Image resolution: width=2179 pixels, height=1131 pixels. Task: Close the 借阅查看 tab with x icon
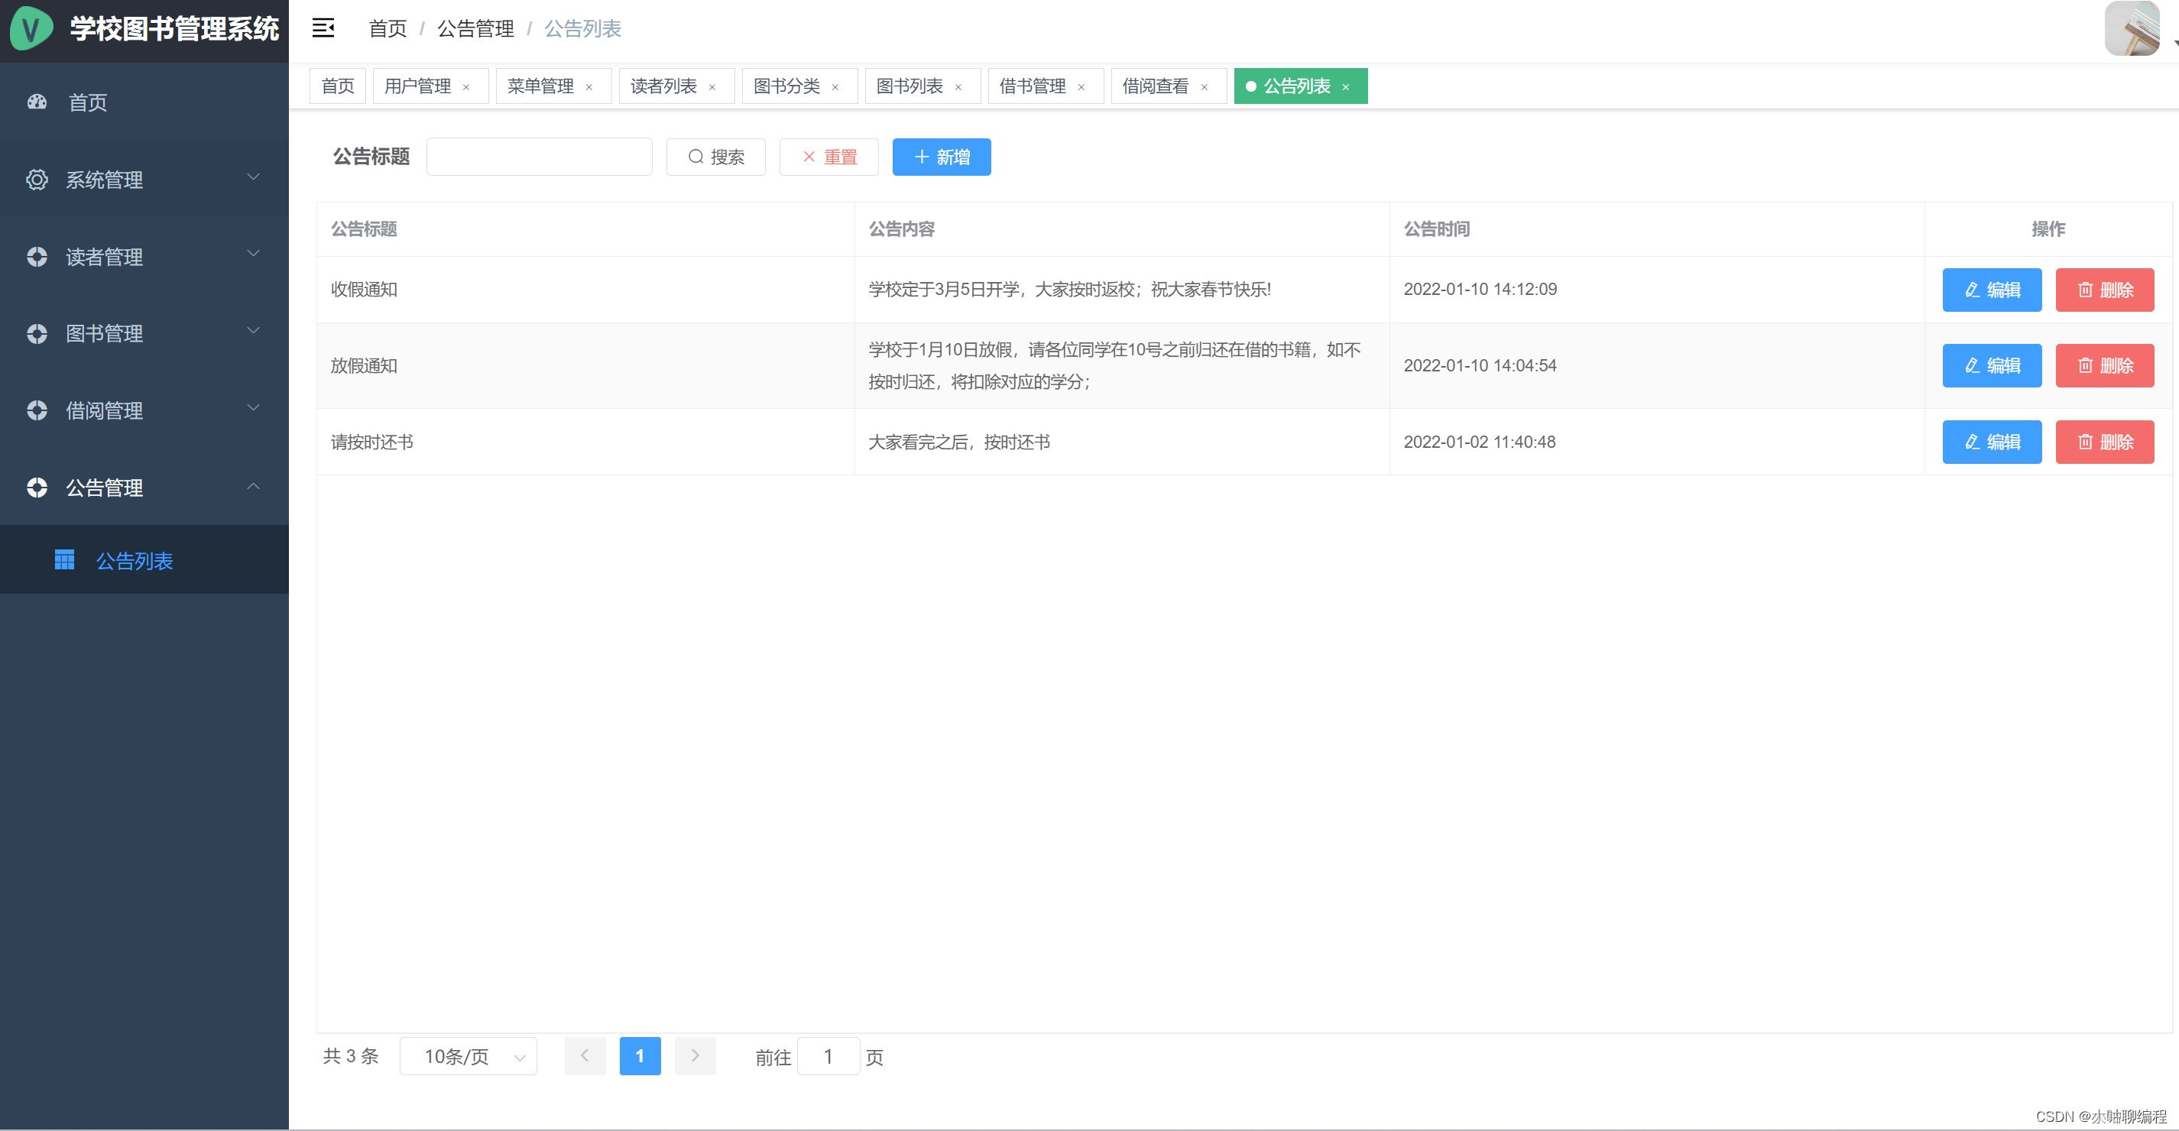[x=1205, y=87]
